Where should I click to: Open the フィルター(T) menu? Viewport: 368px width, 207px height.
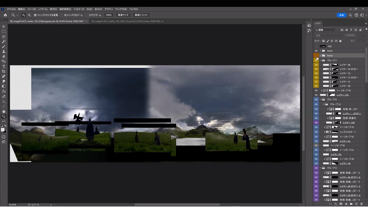pyautogui.click(x=79, y=9)
